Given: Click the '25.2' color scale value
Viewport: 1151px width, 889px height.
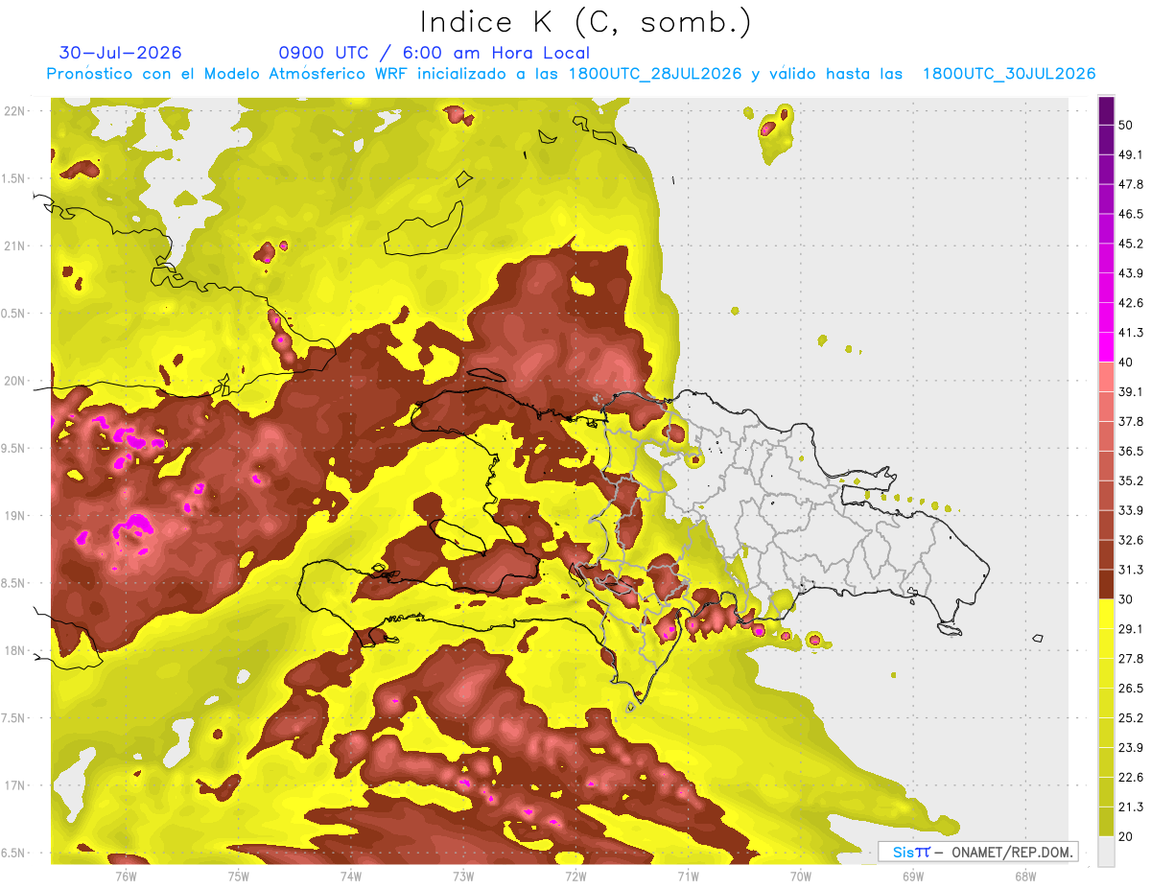Looking at the screenshot, I should (x=1131, y=719).
